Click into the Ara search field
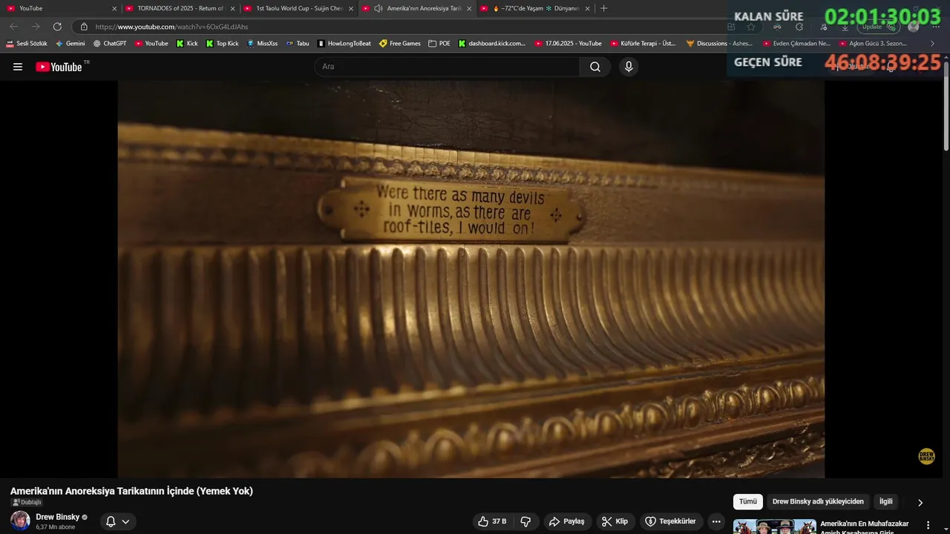950x534 pixels. click(x=447, y=67)
